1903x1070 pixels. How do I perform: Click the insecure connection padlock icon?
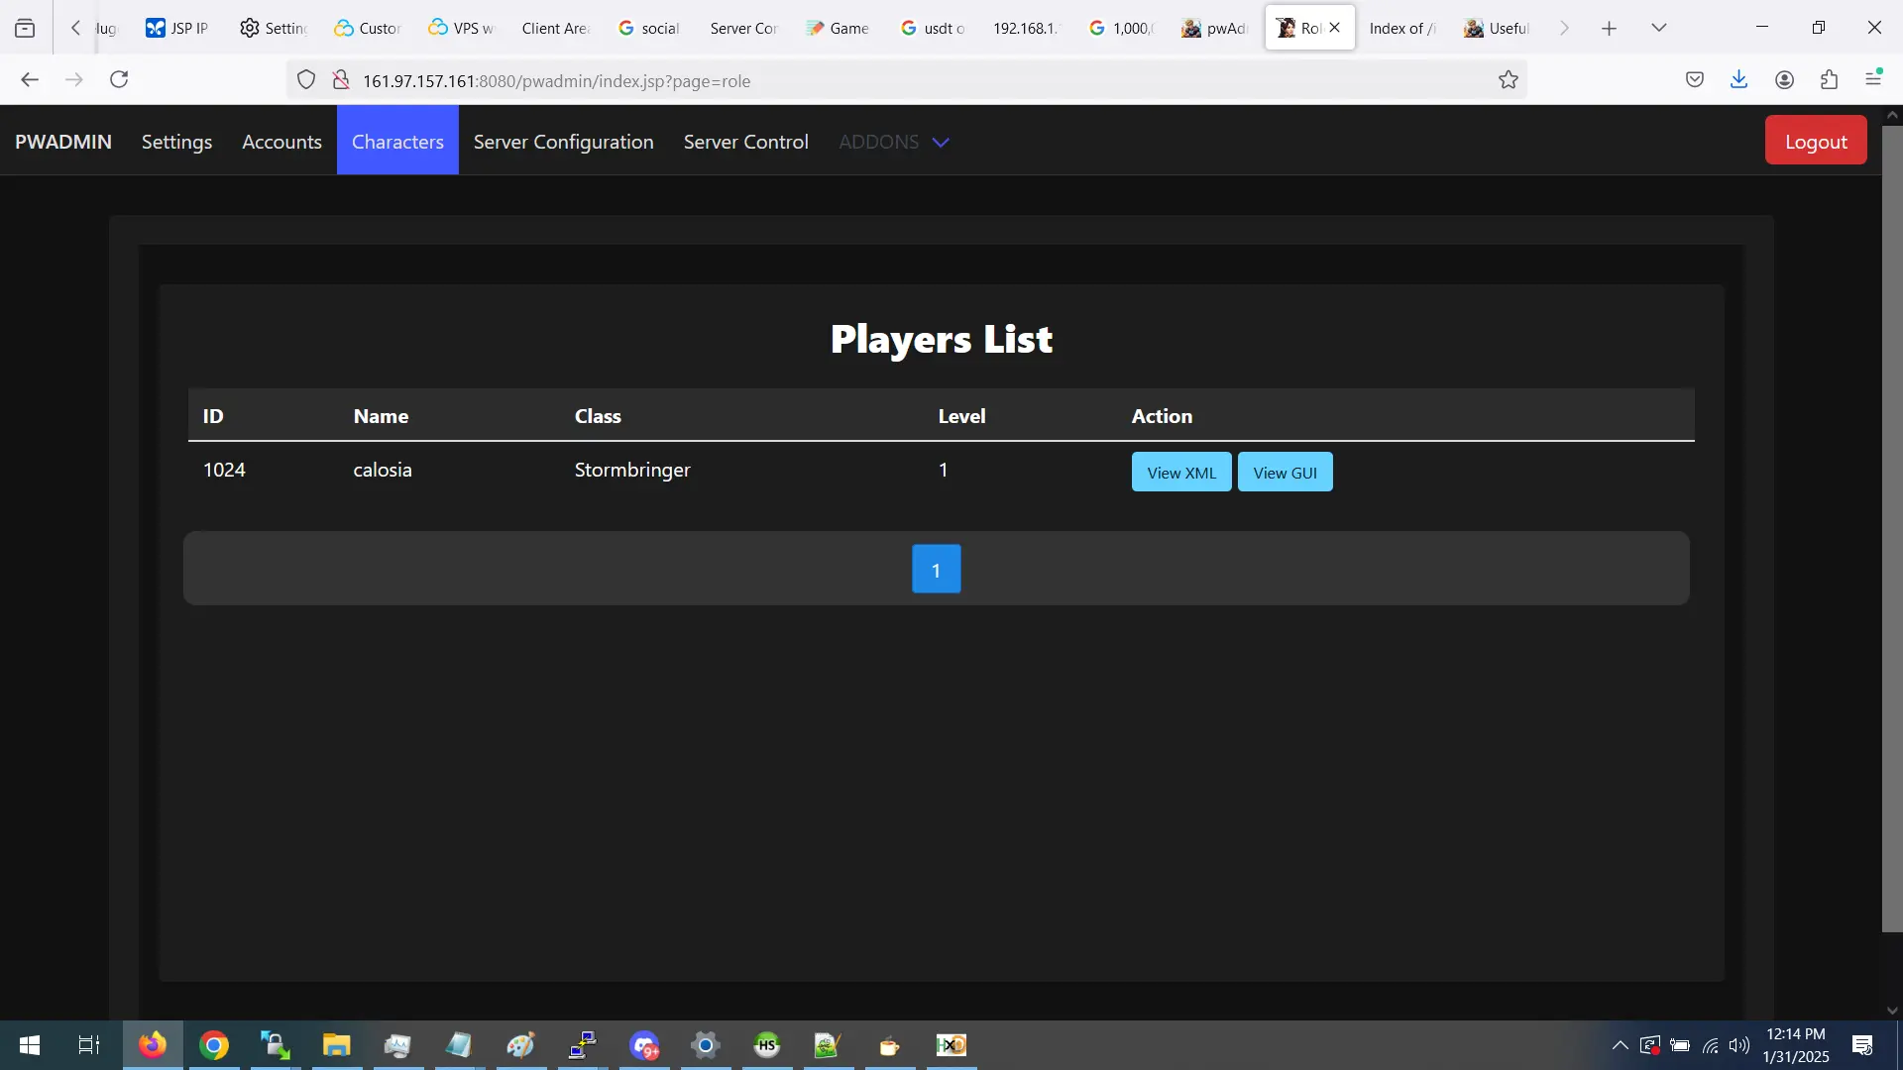click(340, 80)
